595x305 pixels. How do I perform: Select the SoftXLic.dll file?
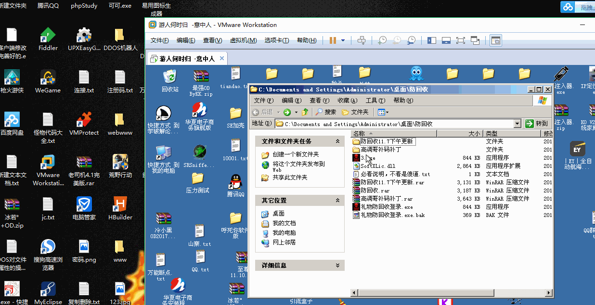(x=374, y=166)
